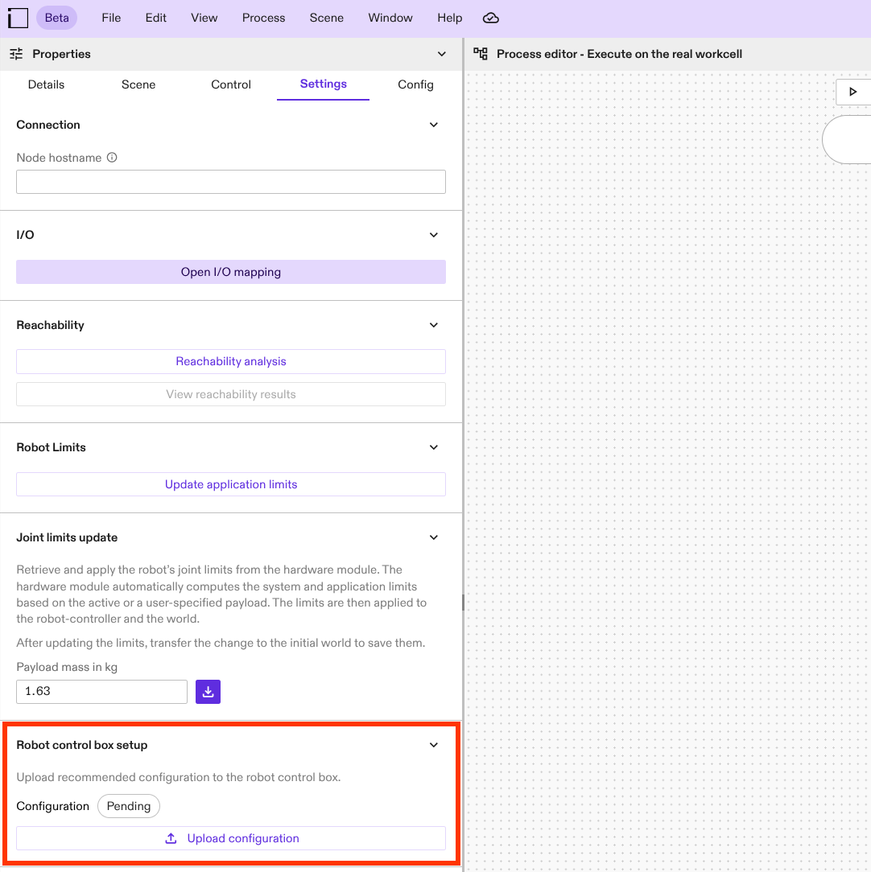871x872 pixels.
Task: Click the cloud sync icon in menu bar
Action: pos(490,18)
